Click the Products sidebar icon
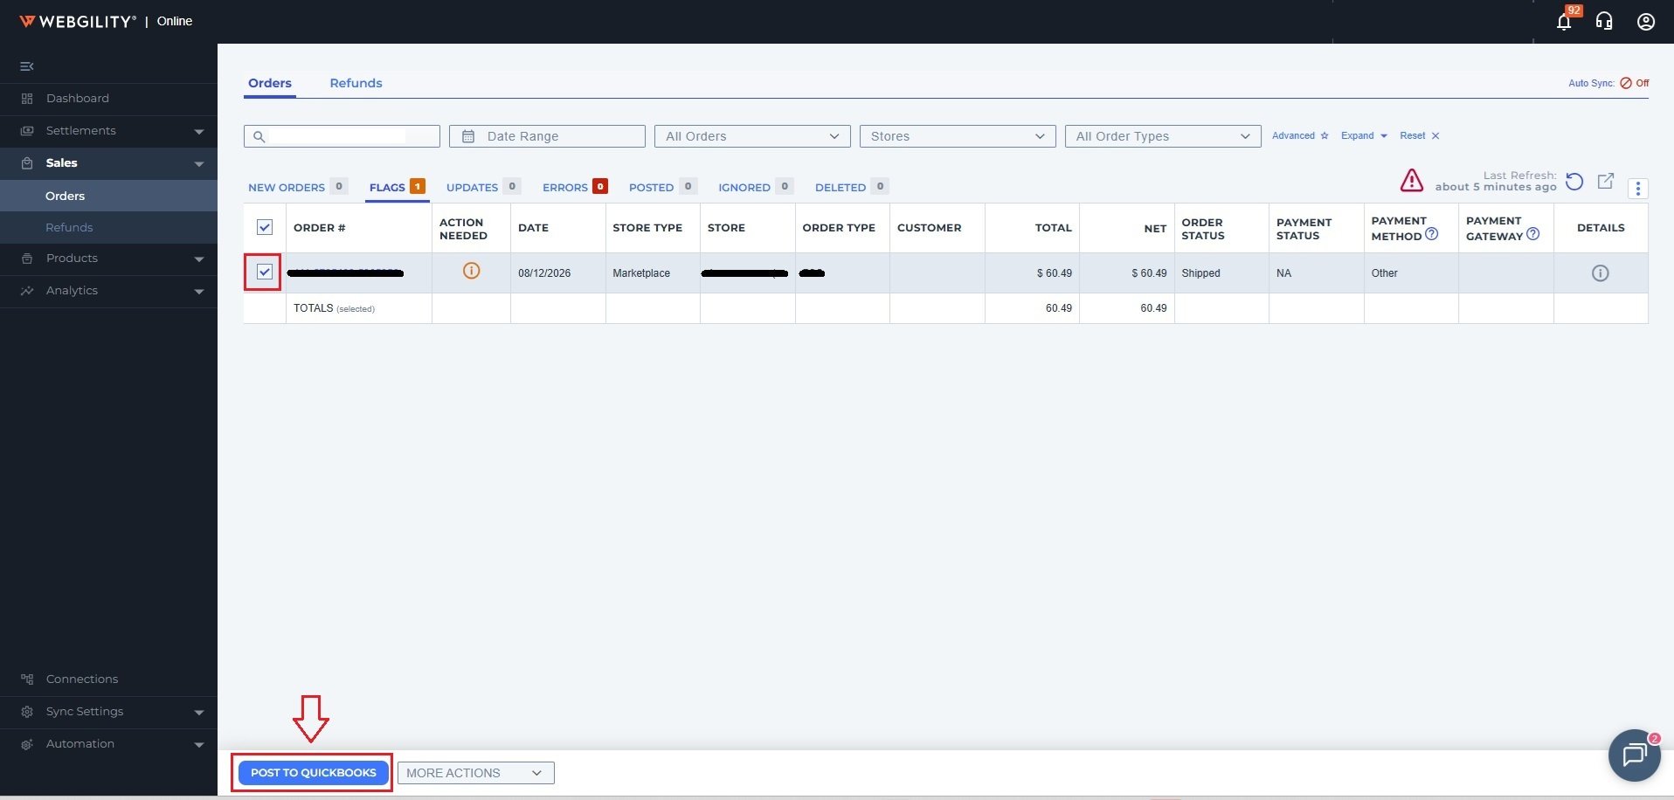 pyautogui.click(x=27, y=259)
